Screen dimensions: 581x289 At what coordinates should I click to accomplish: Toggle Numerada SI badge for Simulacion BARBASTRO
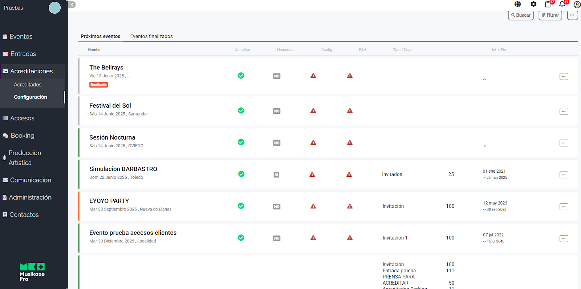(276, 175)
